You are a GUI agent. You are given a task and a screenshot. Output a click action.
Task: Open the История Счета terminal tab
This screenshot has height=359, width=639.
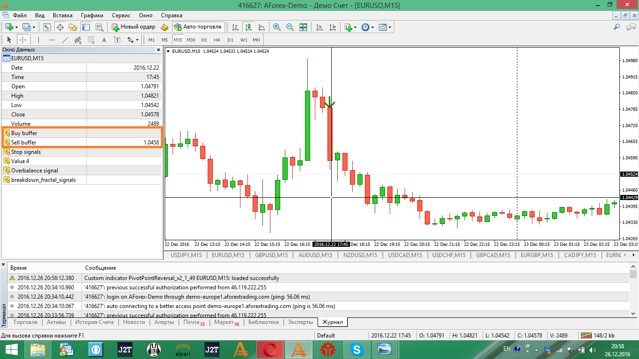tap(94, 322)
